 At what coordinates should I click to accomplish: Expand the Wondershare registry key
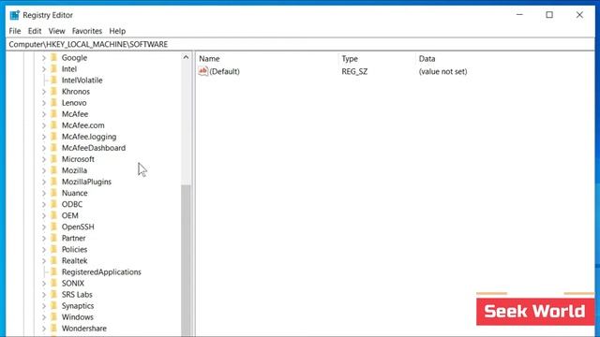(x=44, y=329)
